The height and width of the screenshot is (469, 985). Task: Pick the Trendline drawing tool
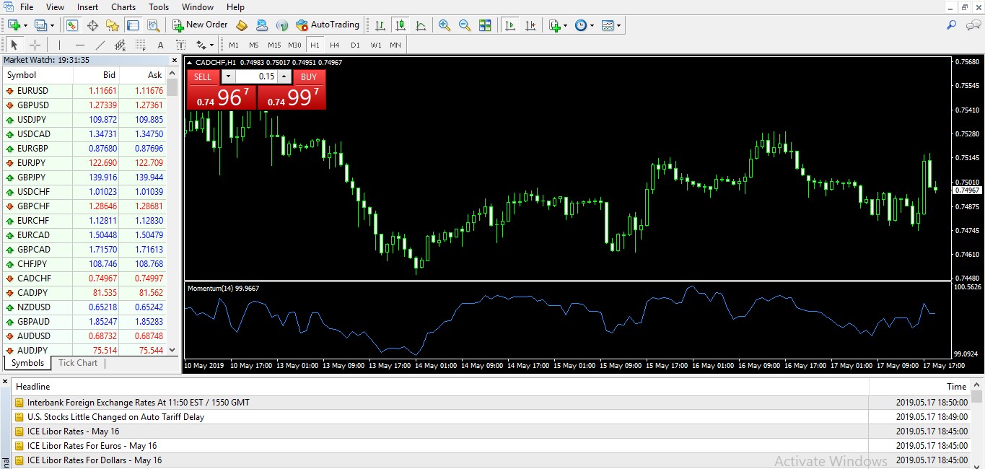point(100,45)
